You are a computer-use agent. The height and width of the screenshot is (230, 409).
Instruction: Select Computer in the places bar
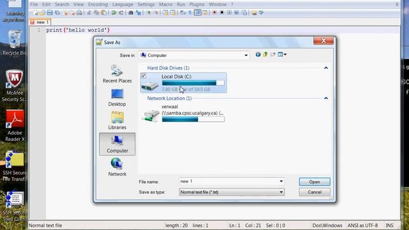[117, 144]
